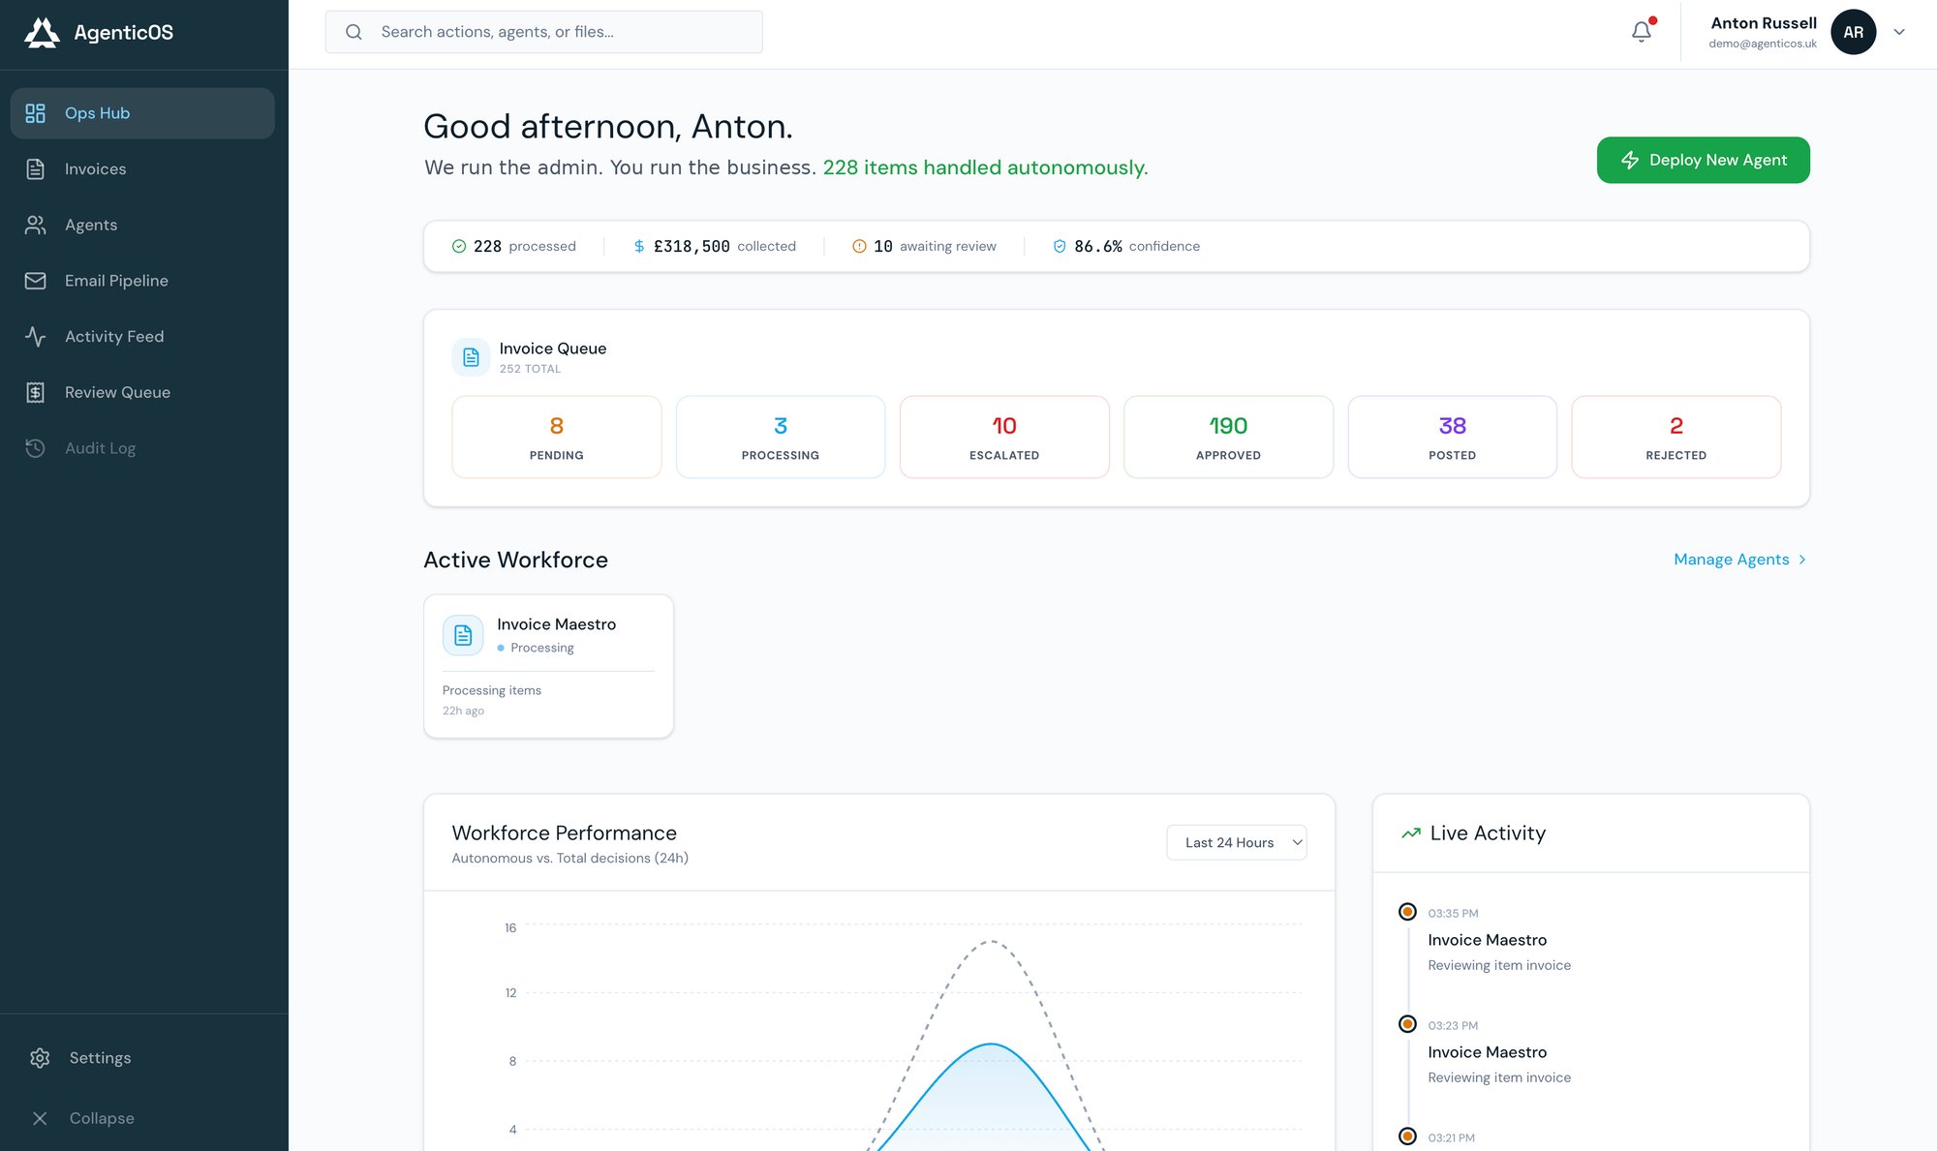Viewport: 1937px width, 1151px height.
Task: Click the Live Activity trend arrow icon
Action: tap(1411, 833)
